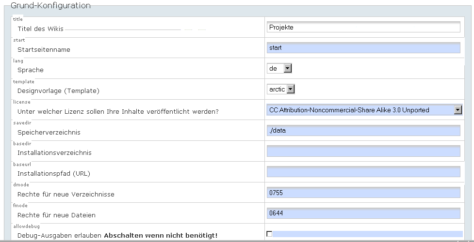
Task: Click the Speicherverzeichnis field containing ./data
Action: click(x=363, y=131)
